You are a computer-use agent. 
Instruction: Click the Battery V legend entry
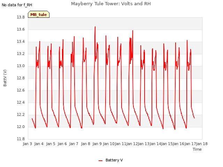(111, 160)
